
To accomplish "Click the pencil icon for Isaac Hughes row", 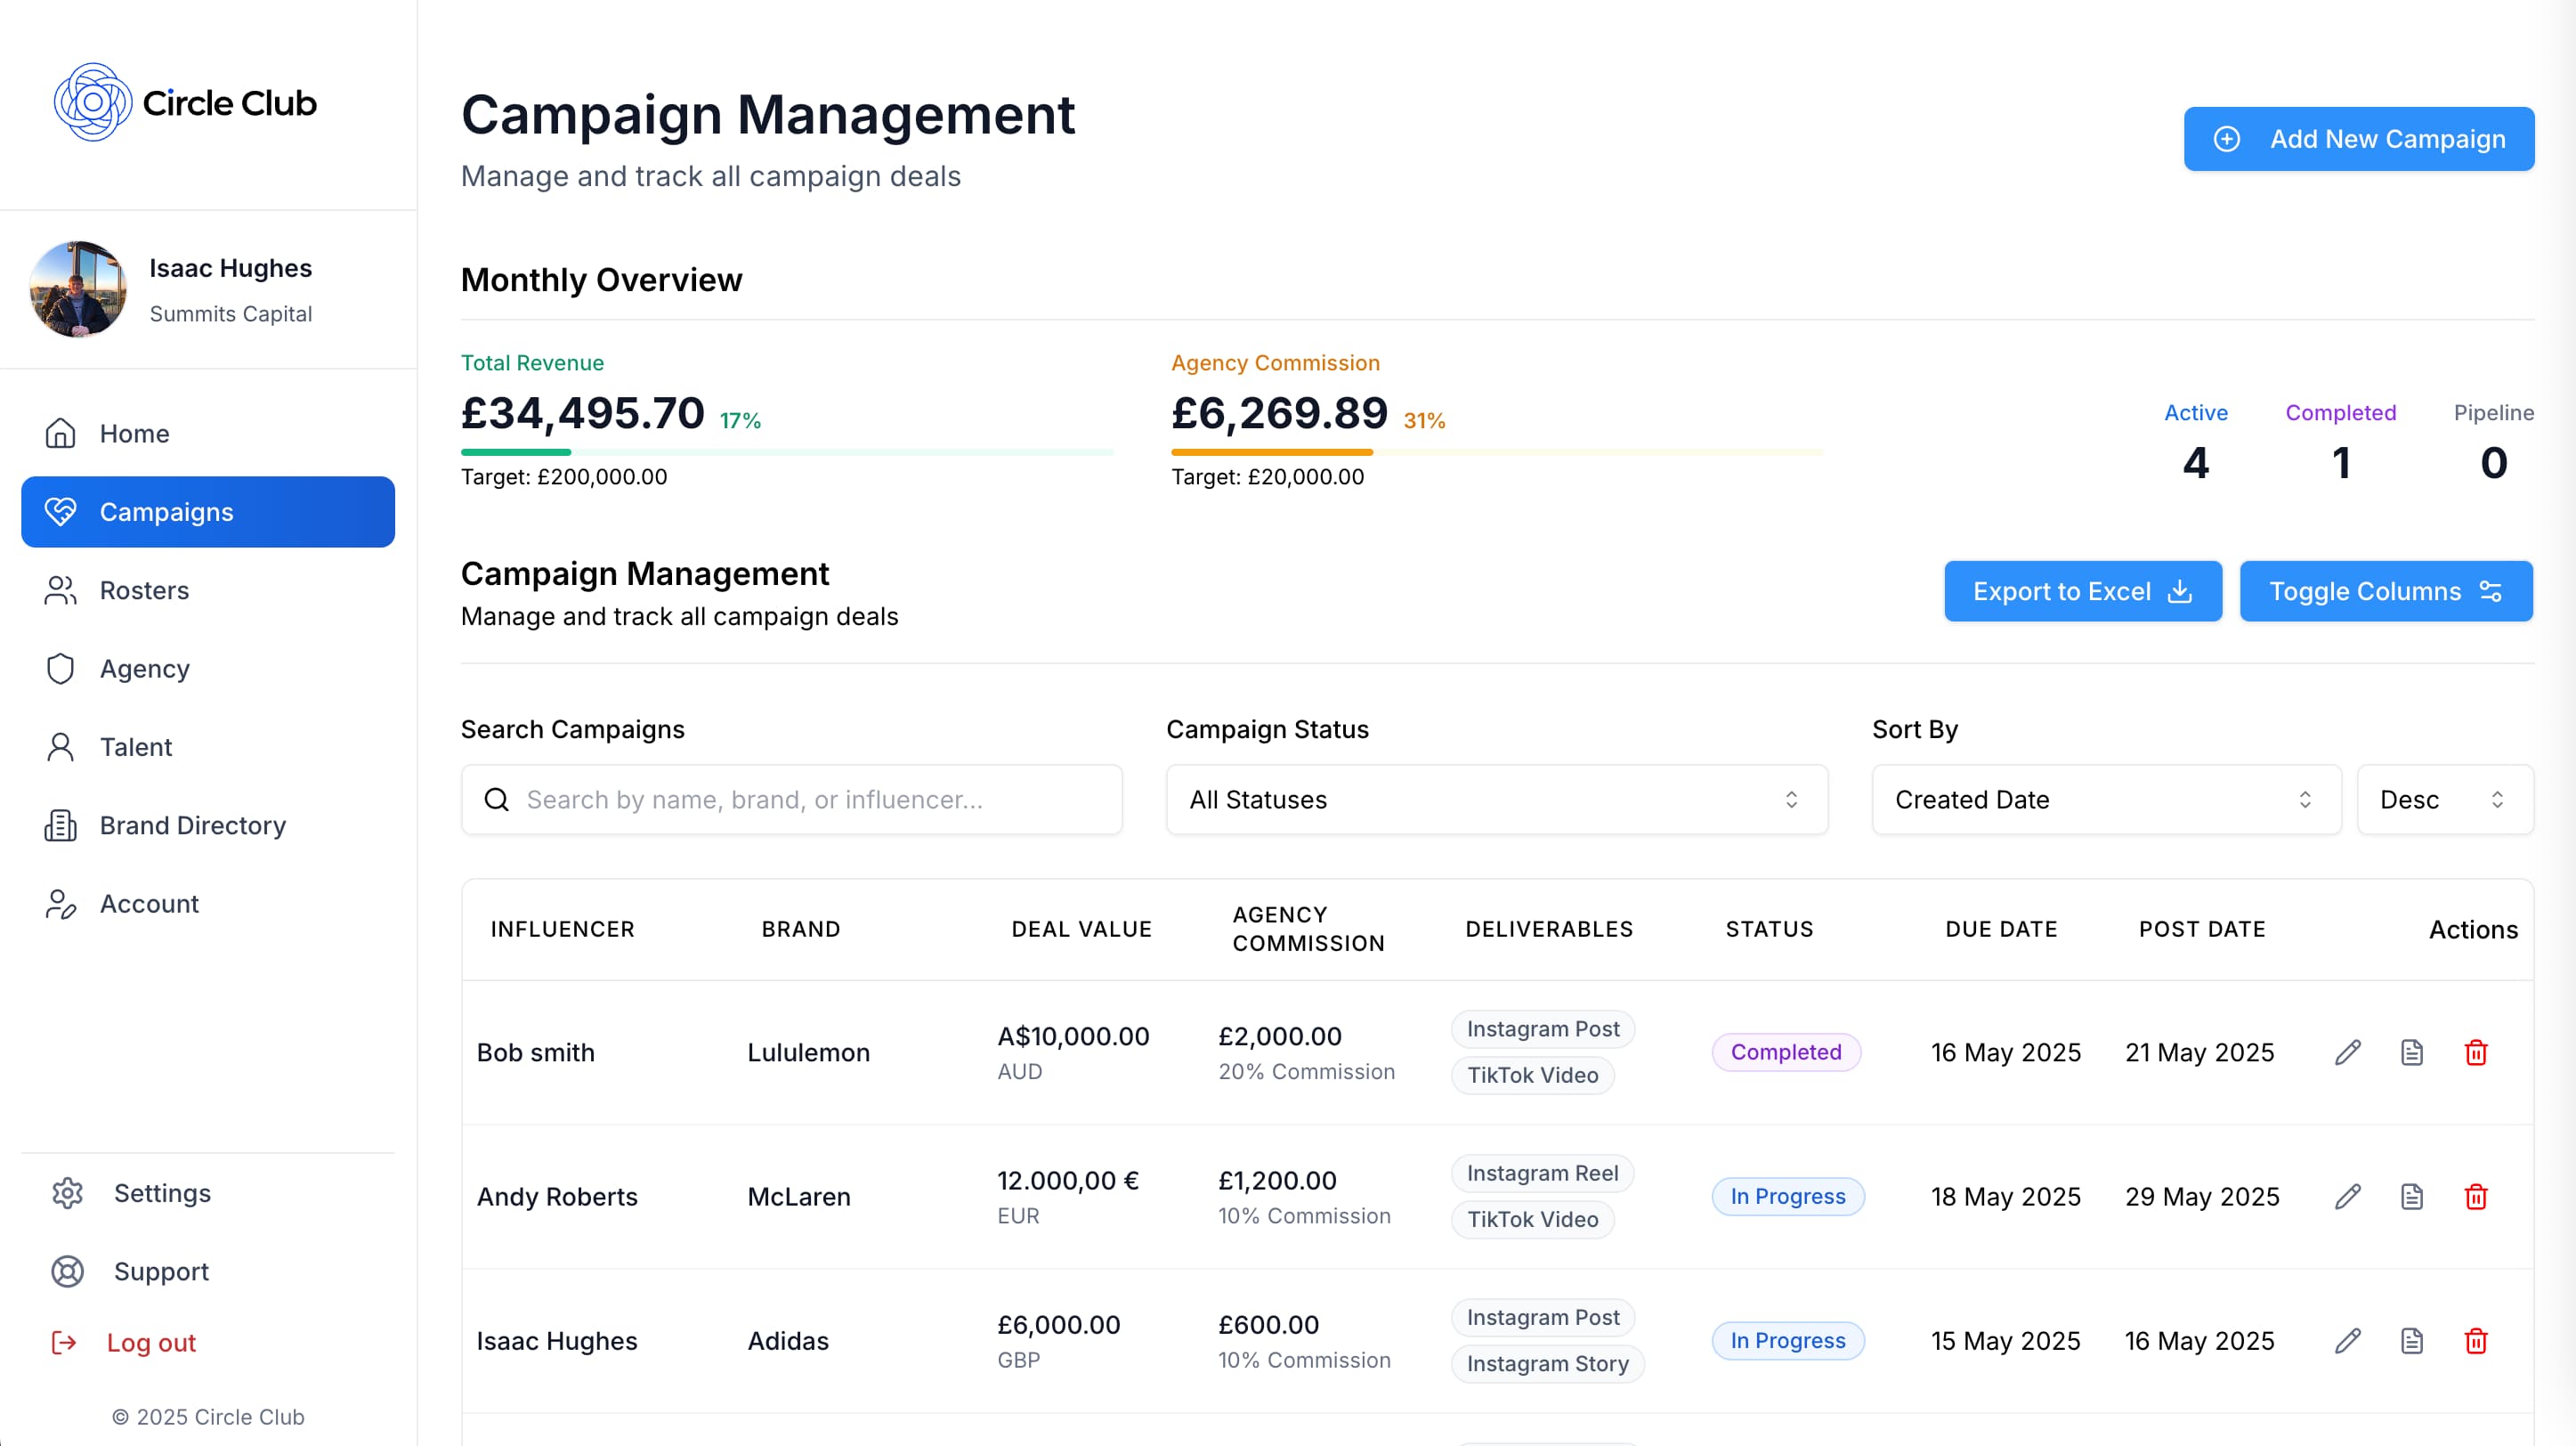I will [x=2347, y=1340].
